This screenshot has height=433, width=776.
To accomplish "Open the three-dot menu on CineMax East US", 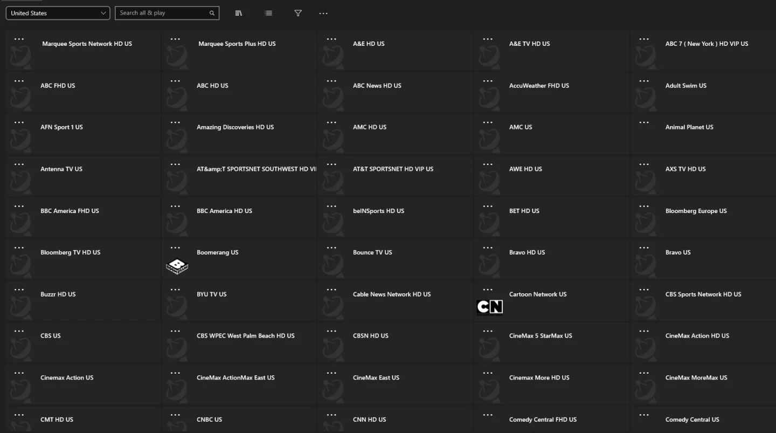I will (331, 373).
